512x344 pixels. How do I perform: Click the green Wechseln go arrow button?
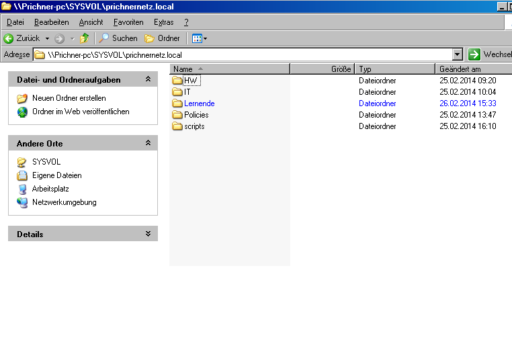474,54
